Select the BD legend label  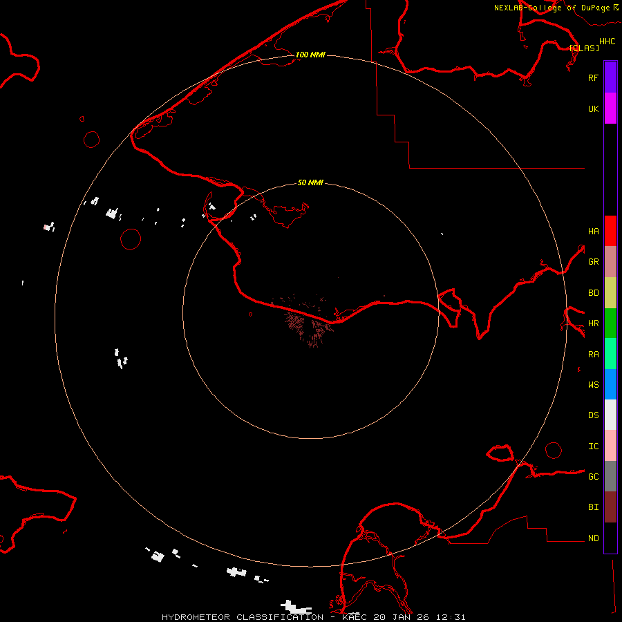pos(593,292)
